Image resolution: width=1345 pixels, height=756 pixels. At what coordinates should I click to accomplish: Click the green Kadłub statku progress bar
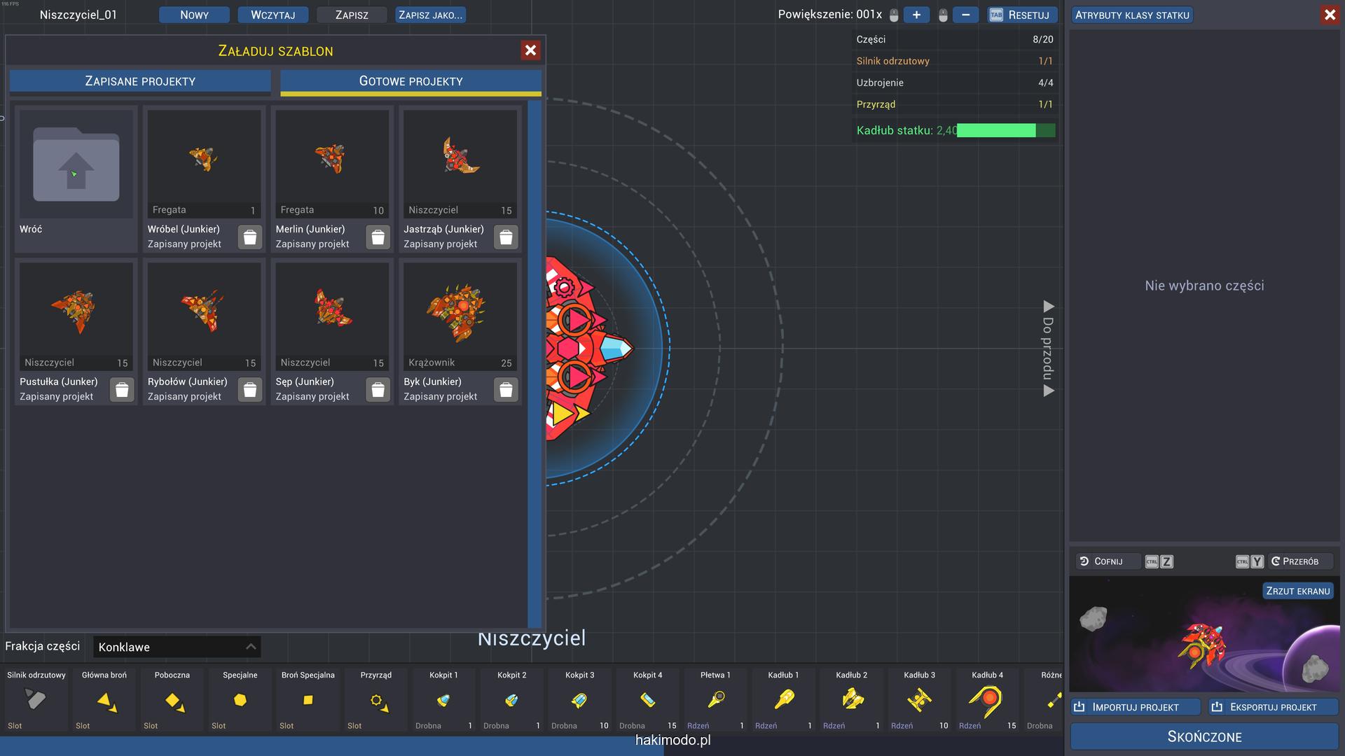pyautogui.click(x=1005, y=130)
